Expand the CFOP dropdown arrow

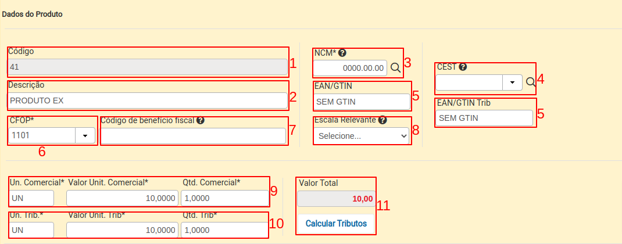tap(85, 136)
